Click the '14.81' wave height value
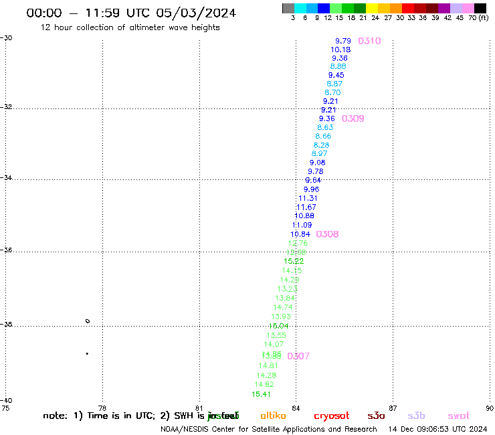This screenshot has height=435, width=495. (268, 366)
